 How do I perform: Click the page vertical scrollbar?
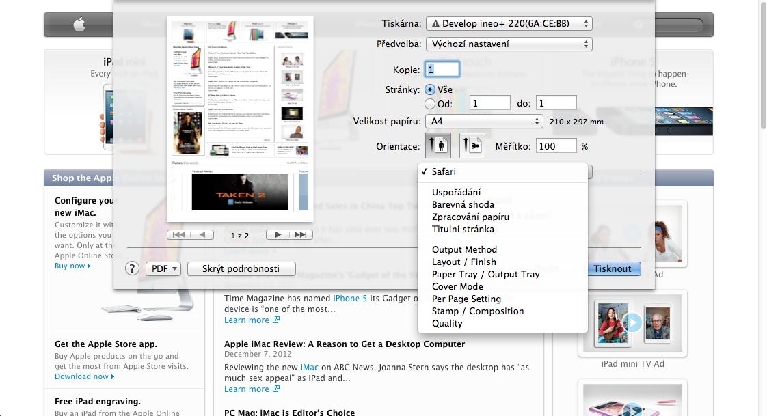(x=763, y=66)
